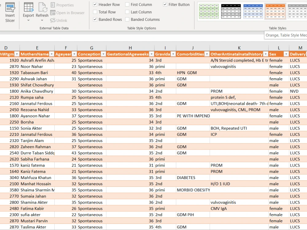The width and height of the screenshot is (307, 230).
Task: Select the 'PE WITH IMPEND' cell
Action: [193, 116]
